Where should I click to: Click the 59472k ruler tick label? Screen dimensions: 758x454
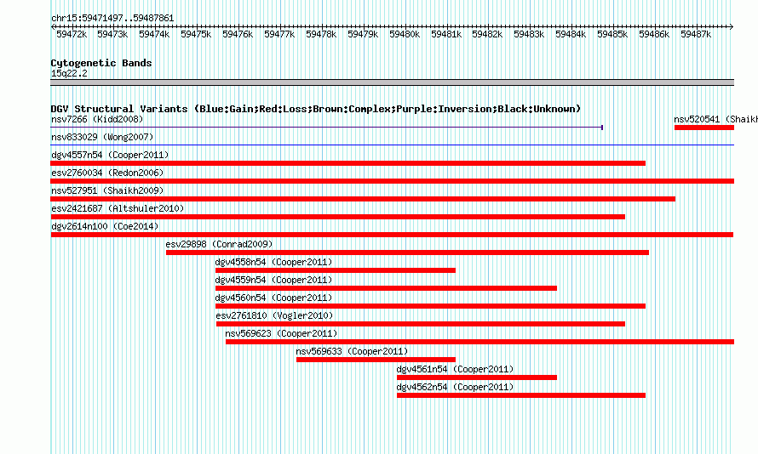click(72, 34)
